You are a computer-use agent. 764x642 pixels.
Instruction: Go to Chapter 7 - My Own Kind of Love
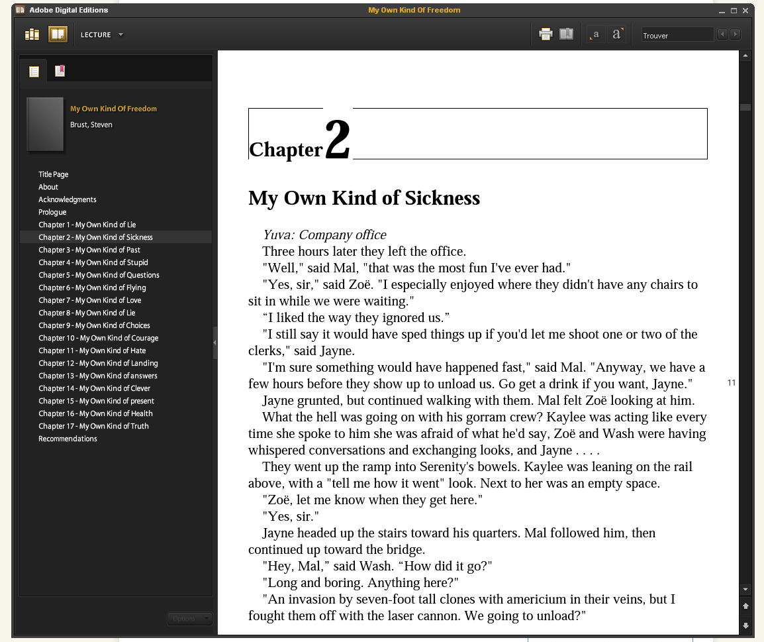[x=89, y=301]
